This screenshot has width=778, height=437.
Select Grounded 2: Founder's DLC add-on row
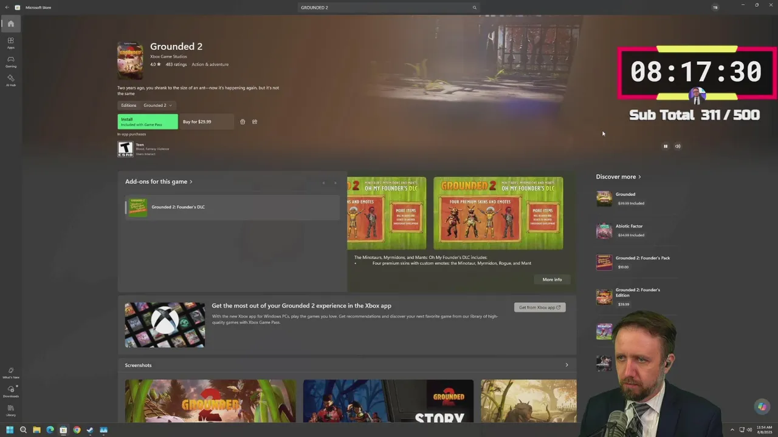[232, 207]
